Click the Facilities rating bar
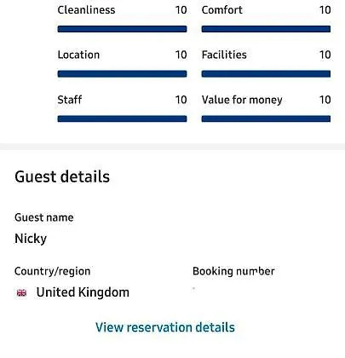The width and height of the screenshot is (345, 358). (x=266, y=74)
